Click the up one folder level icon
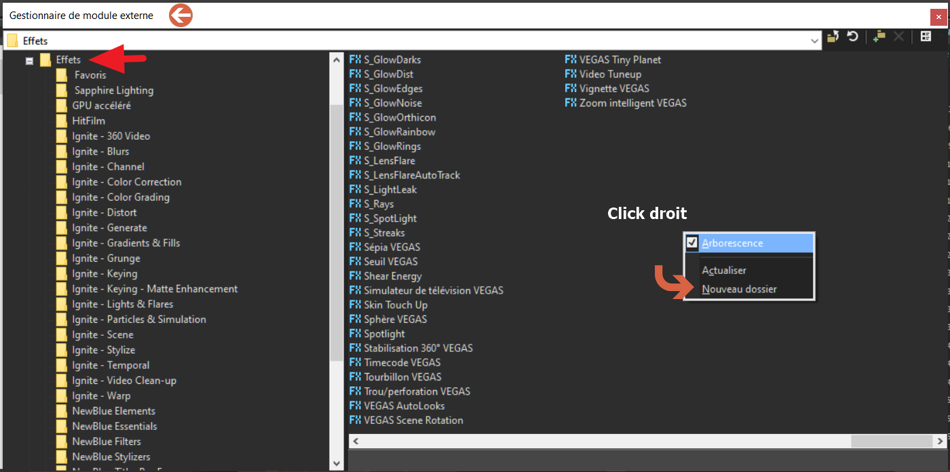 point(833,37)
